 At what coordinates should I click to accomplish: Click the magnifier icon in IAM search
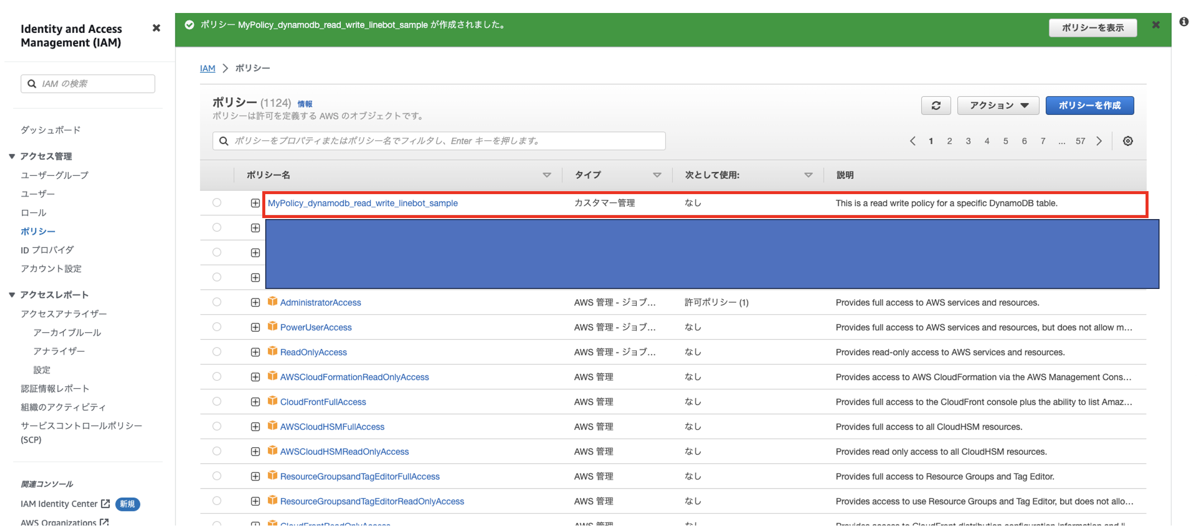(x=32, y=83)
